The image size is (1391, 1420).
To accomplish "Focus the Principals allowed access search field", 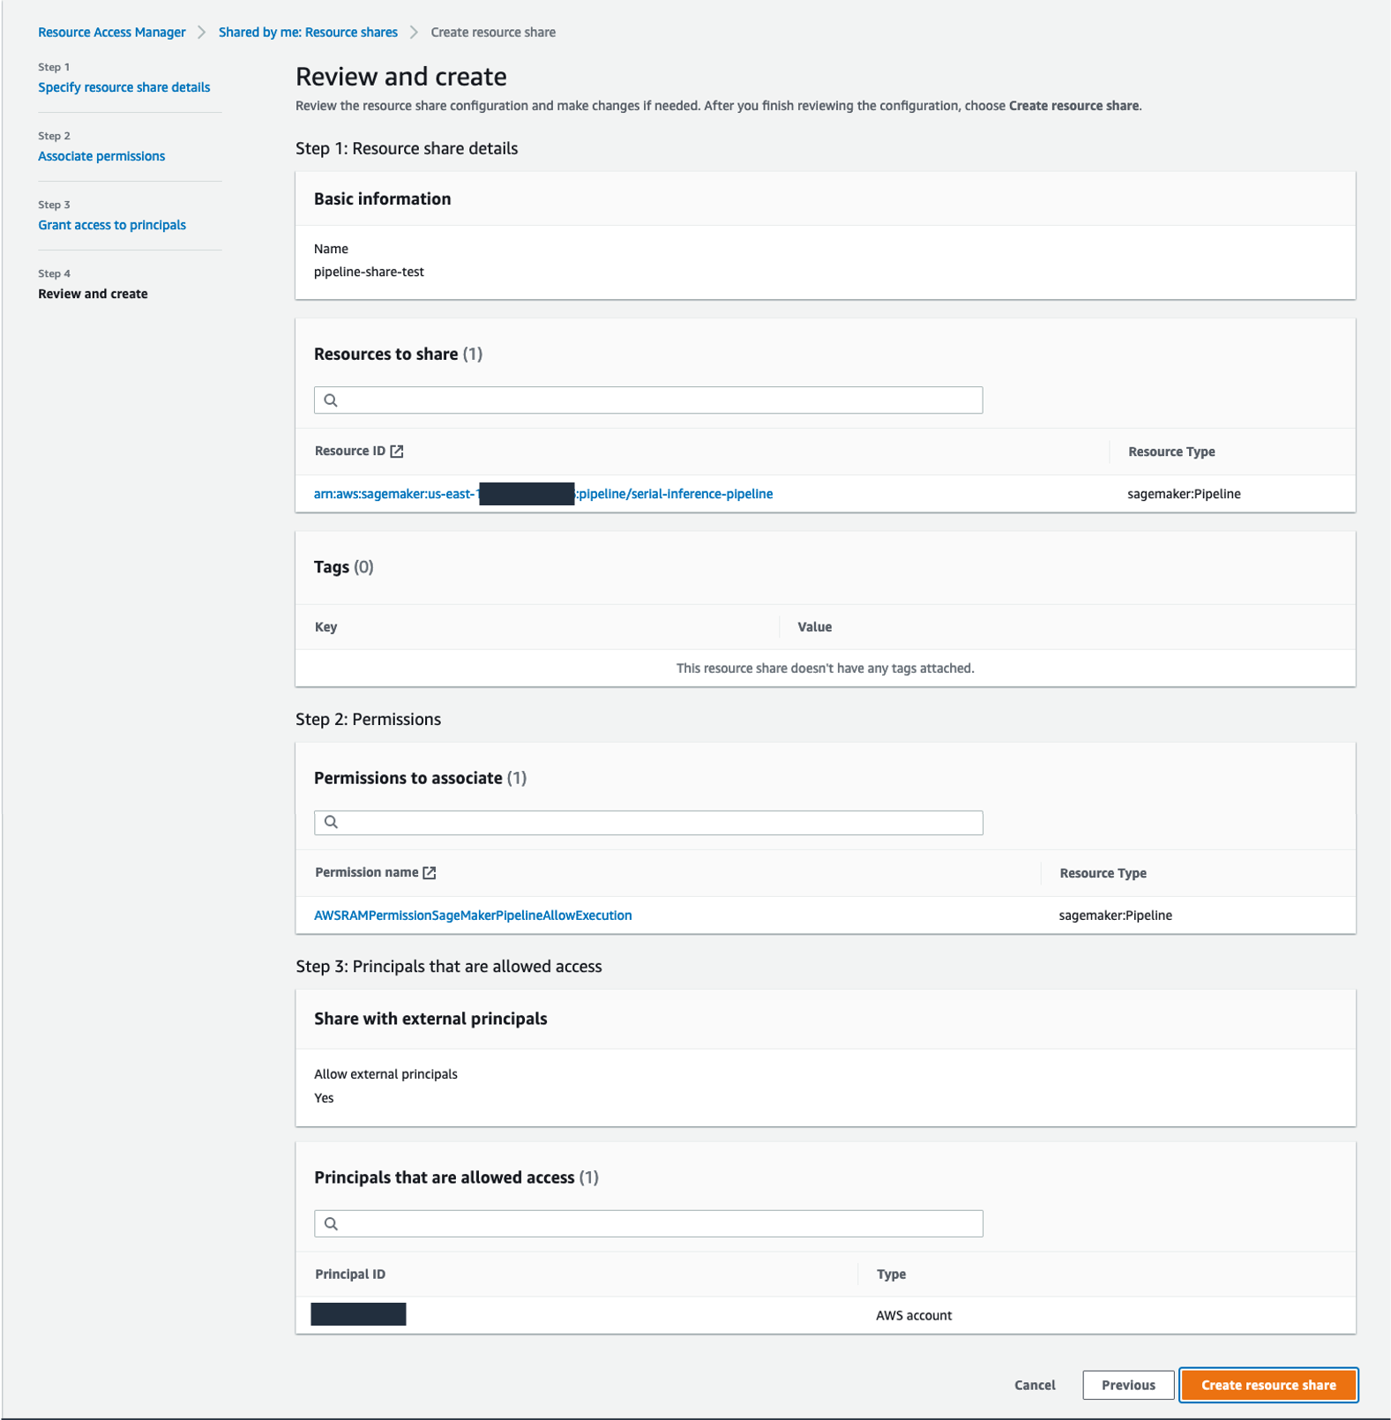I will coord(657,1223).
